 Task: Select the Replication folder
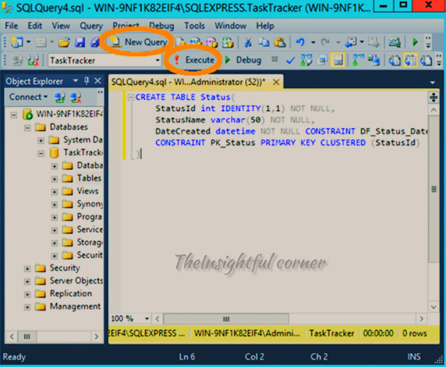(x=71, y=293)
